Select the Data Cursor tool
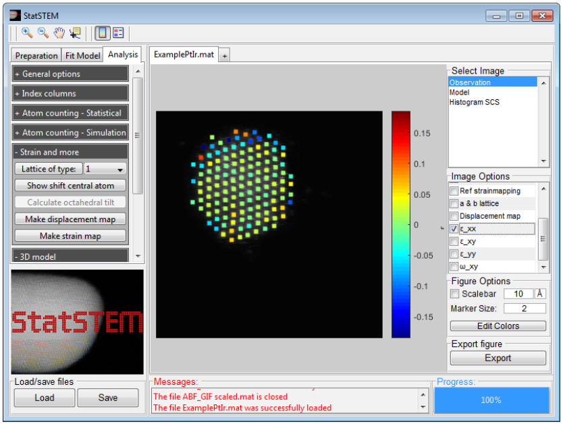The height and width of the screenshot is (424, 563). point(75,33)
